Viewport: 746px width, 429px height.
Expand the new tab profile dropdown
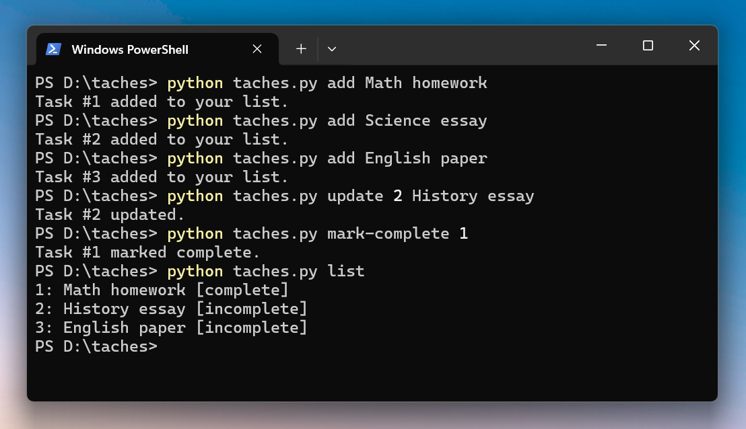coord(332,49)
